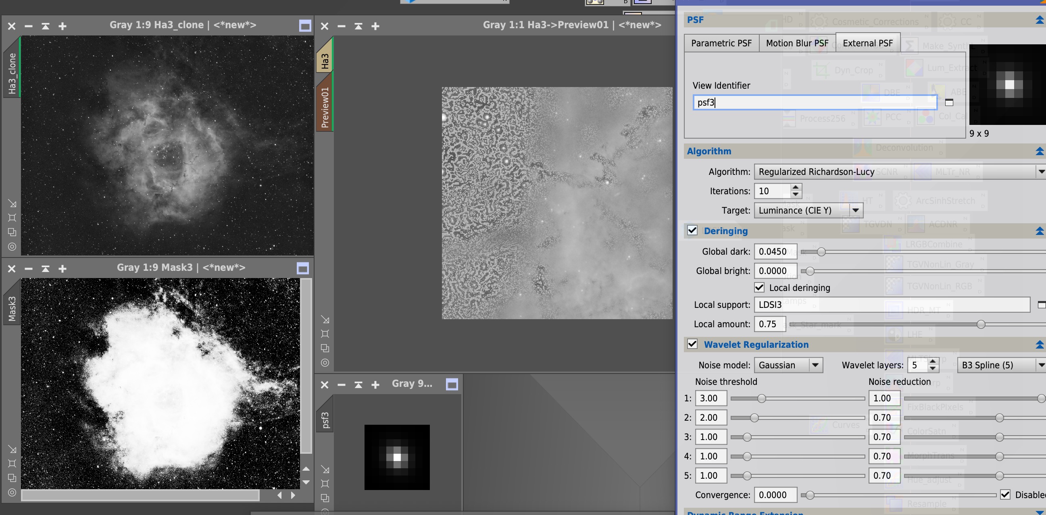Click the diagonal arrow icon in Mask3 left strip
Image resolution: width=1046 pixels, height=515 pixels.
coord(12,449)
